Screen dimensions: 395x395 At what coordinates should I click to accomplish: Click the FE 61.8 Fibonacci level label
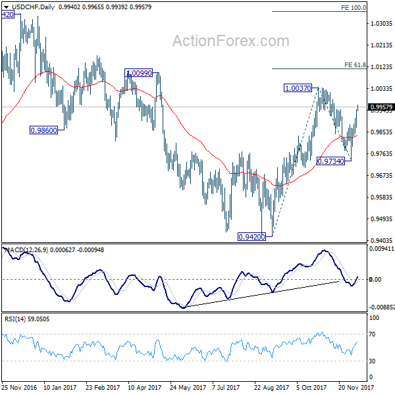coord(355,65)
